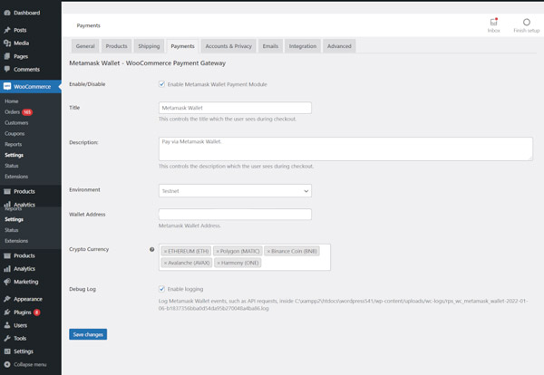Open the Dashboard menu icon

click(7, 13)
